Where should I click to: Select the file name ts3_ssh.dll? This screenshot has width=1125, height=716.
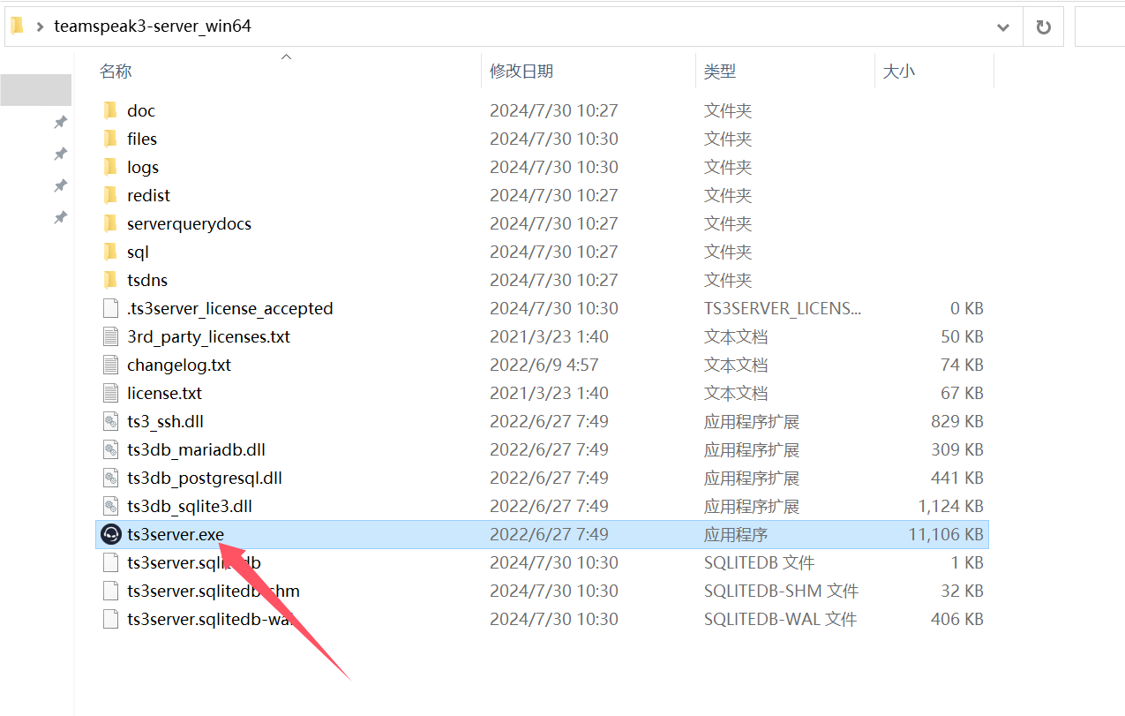pyautogui.click(x=165, y=421)
